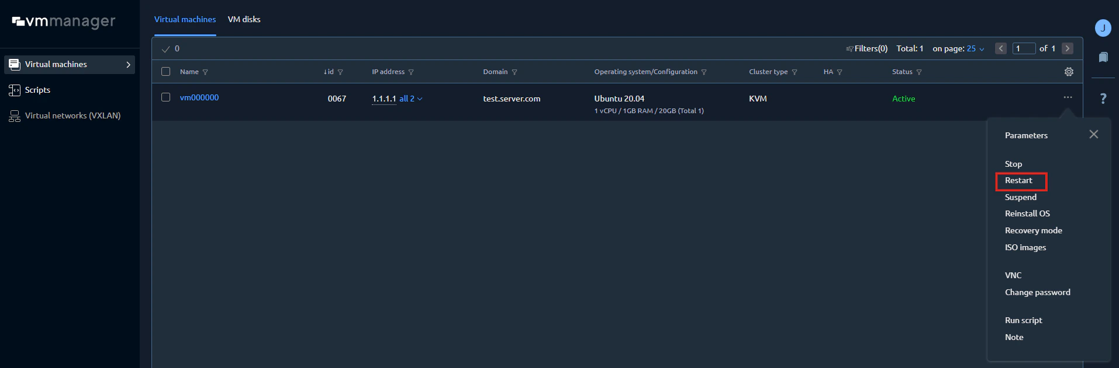
Task: Click the Ubuntu 20.04 OS cell
Action: pyautogui.click(x=619, y=99)
